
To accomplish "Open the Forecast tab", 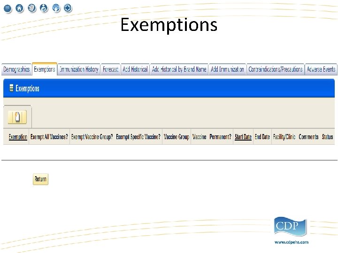I will click(111, 69).
